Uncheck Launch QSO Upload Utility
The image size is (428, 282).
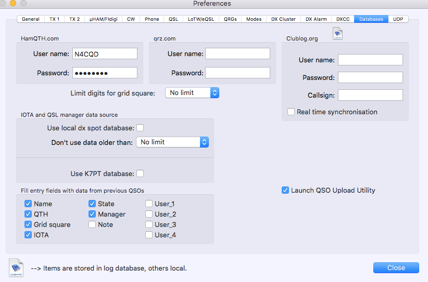[x=285, y=190]
